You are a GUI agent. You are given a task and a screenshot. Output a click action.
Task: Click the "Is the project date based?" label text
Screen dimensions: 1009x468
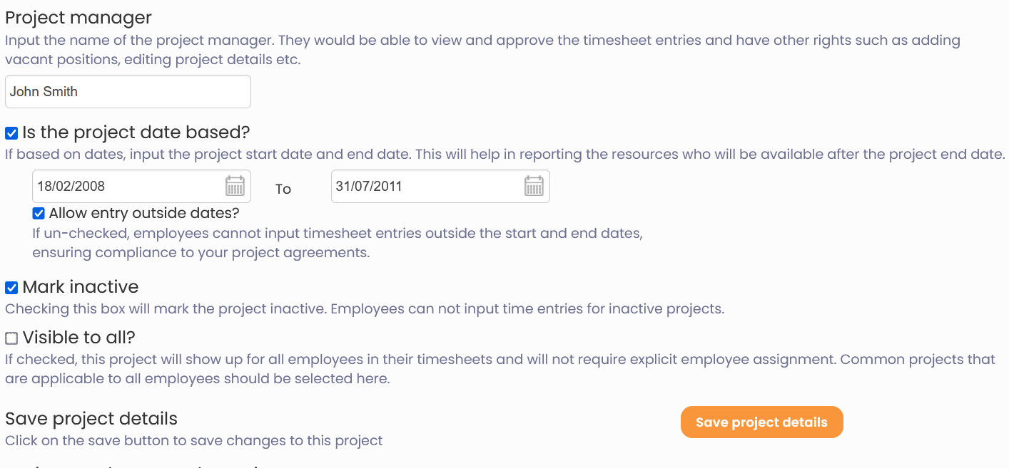[x=136, y=132]
